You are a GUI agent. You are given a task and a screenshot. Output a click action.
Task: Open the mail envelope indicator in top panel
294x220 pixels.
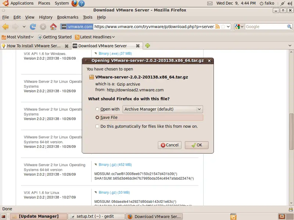210,3
